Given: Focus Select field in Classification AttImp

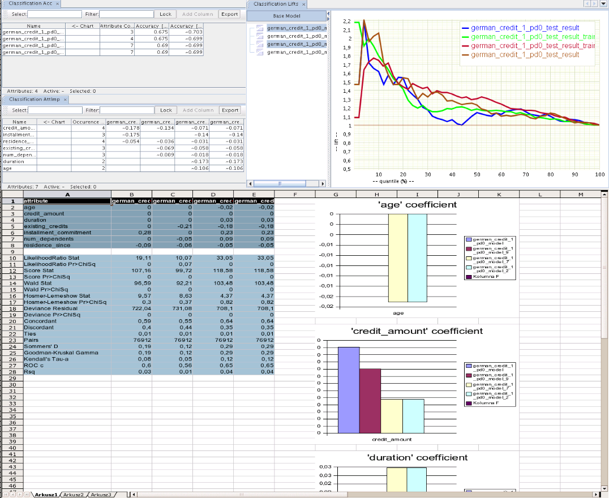Looking at the screenshot, I should (x=55, y=110).
